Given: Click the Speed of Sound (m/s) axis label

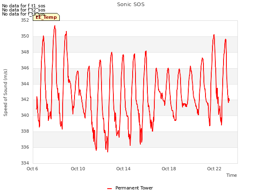Looking at the screenshot, I should click(x=5, y=93).
